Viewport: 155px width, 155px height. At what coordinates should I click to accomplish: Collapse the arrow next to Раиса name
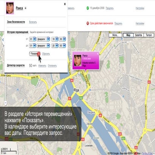[25, 8]
